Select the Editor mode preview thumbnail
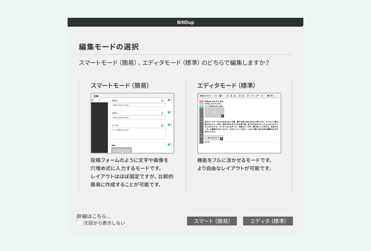 coord(239,123)
